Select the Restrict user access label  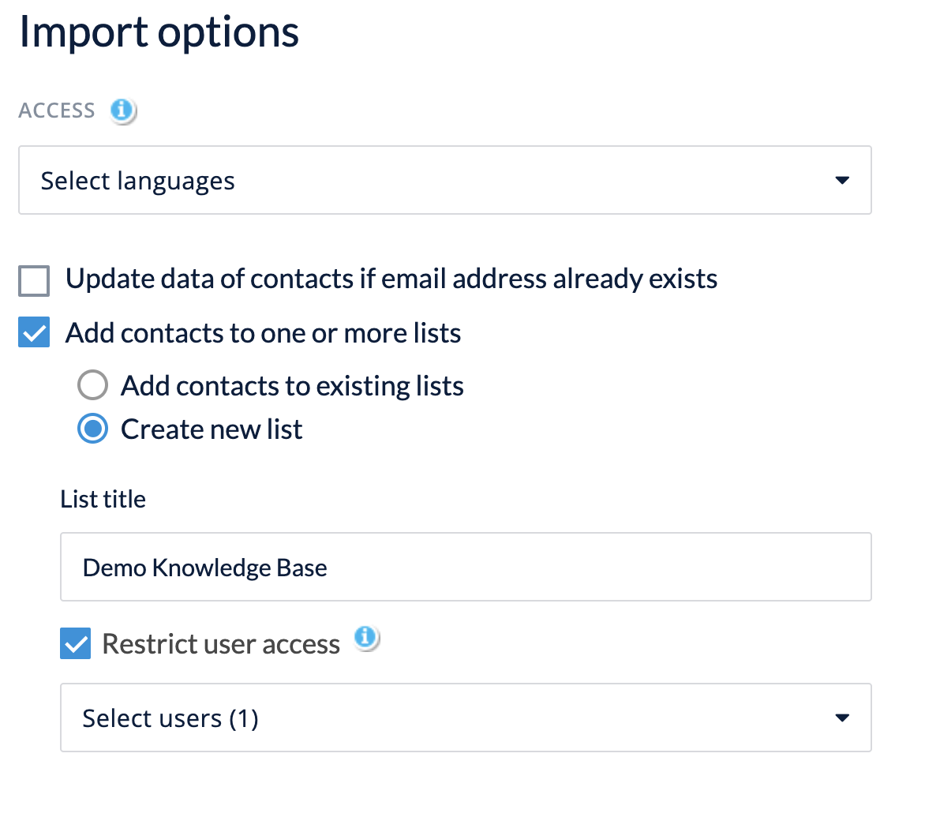click(220, 643)
